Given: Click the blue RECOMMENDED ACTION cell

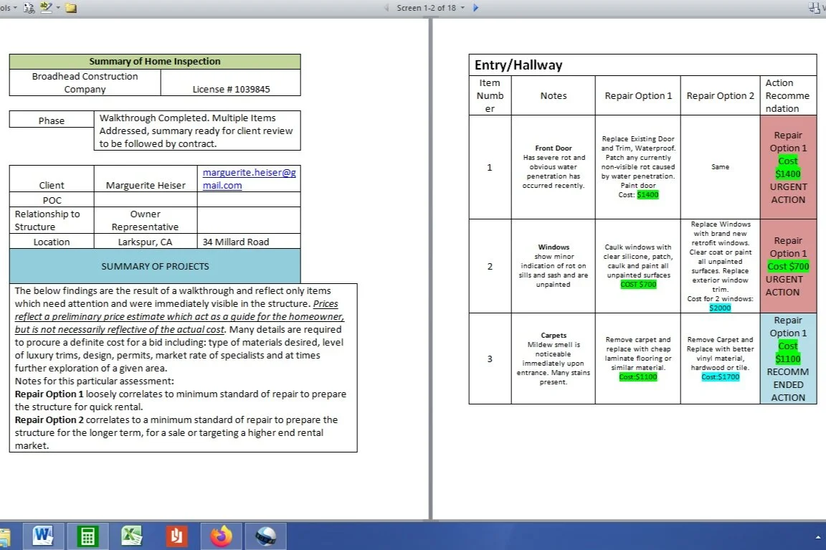Looking at the screenshot, I should pos(788,359).
